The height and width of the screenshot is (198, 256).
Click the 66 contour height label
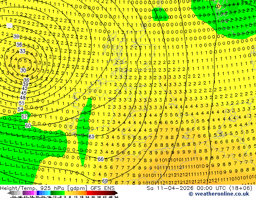tap(101, 159)
